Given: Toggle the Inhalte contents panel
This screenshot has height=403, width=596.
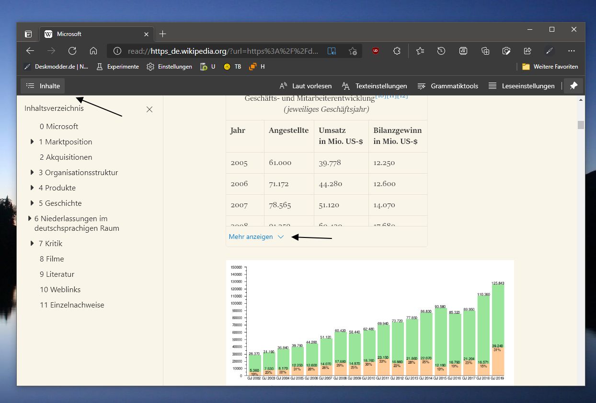Looking at the screenshot, I should (43, 86).
